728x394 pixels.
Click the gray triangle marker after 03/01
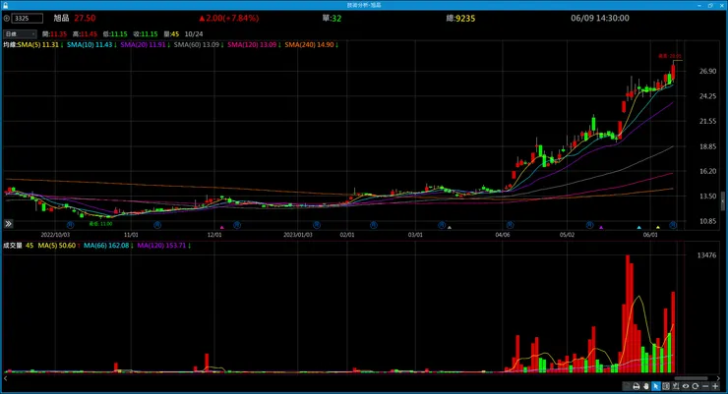tap(449, 228)
